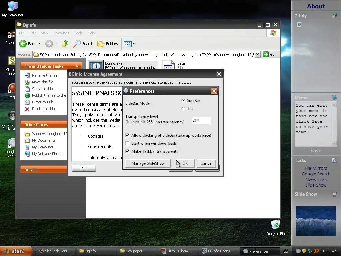Click the sidebar calendar icon next to 7 July
Viewport: 341px width, 256px height.
click(x=334, y=16)
